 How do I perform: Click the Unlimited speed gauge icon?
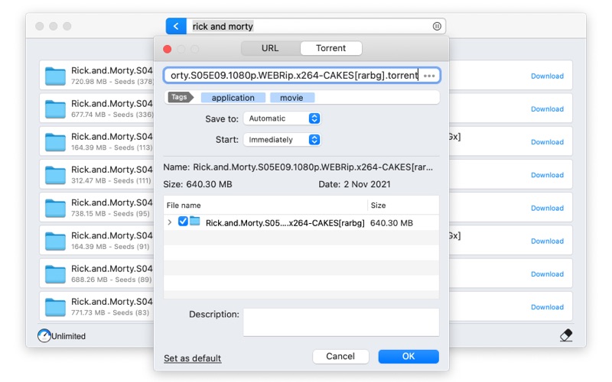pos(44,335)
